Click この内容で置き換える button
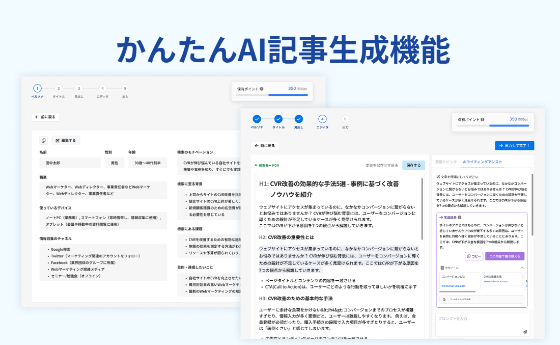Screen dimensions: 560x345 click(x=505, y=256)
